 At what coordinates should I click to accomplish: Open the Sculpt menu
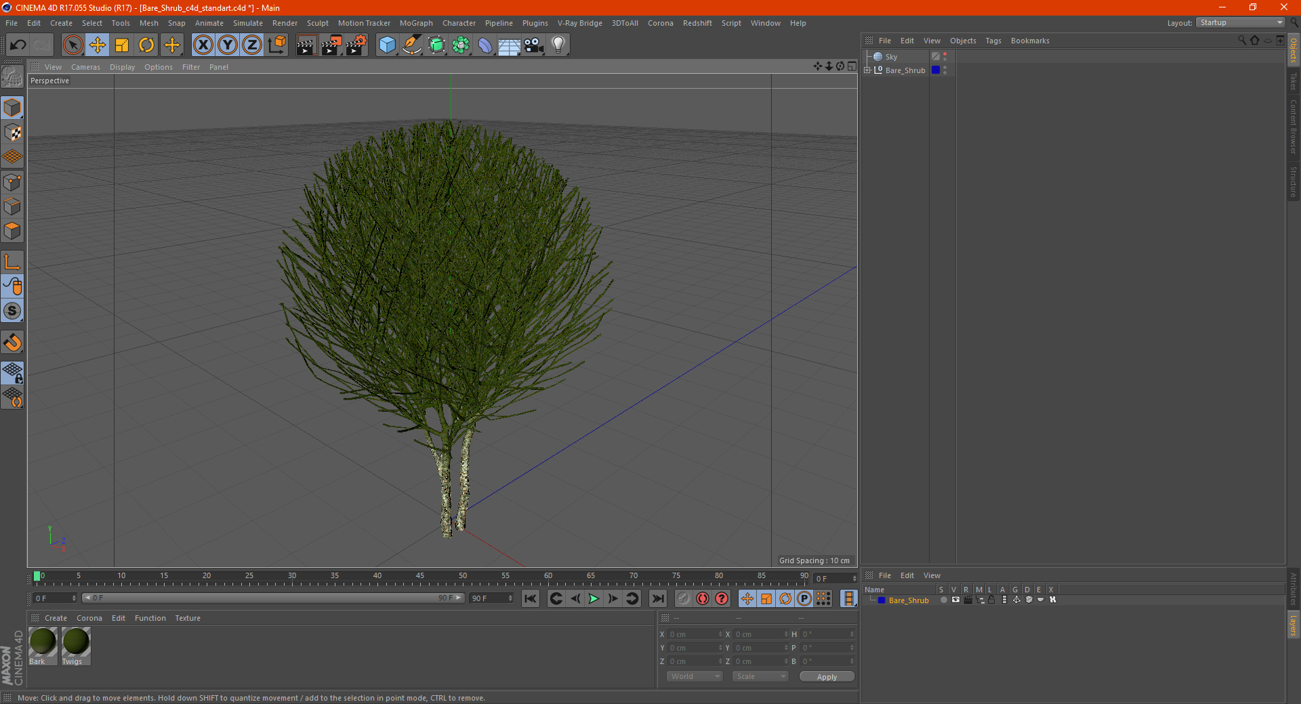pos(317,23)
